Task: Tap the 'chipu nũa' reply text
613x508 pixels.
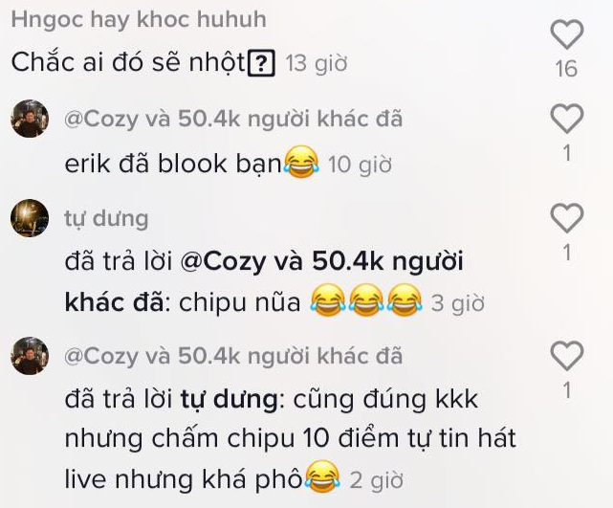Action: click(x=240, y=302)
